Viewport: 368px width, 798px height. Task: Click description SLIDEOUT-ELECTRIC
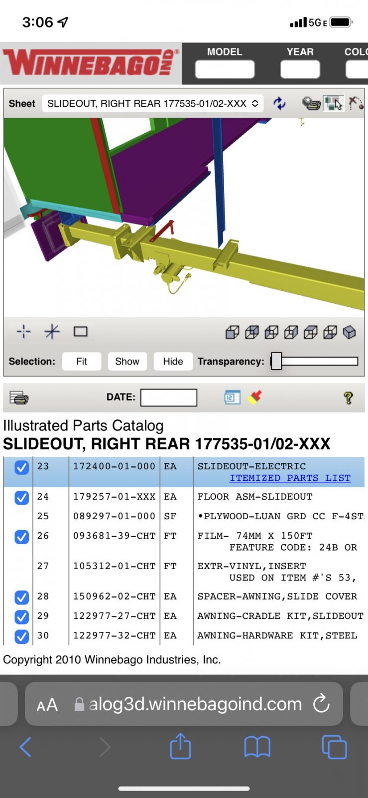(251, 466)
